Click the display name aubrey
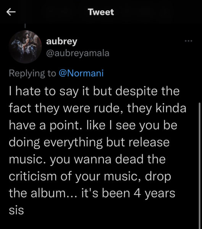This screenshot has width=202, height=229. point(61,42)
